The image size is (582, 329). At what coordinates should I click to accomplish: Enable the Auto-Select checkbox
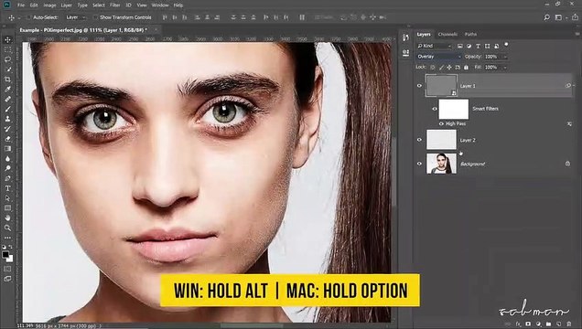28,17
